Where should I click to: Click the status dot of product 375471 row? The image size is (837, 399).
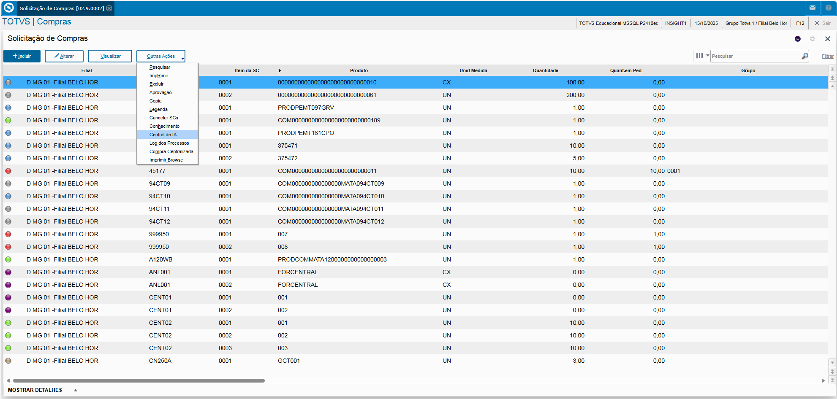click(8, 146)
